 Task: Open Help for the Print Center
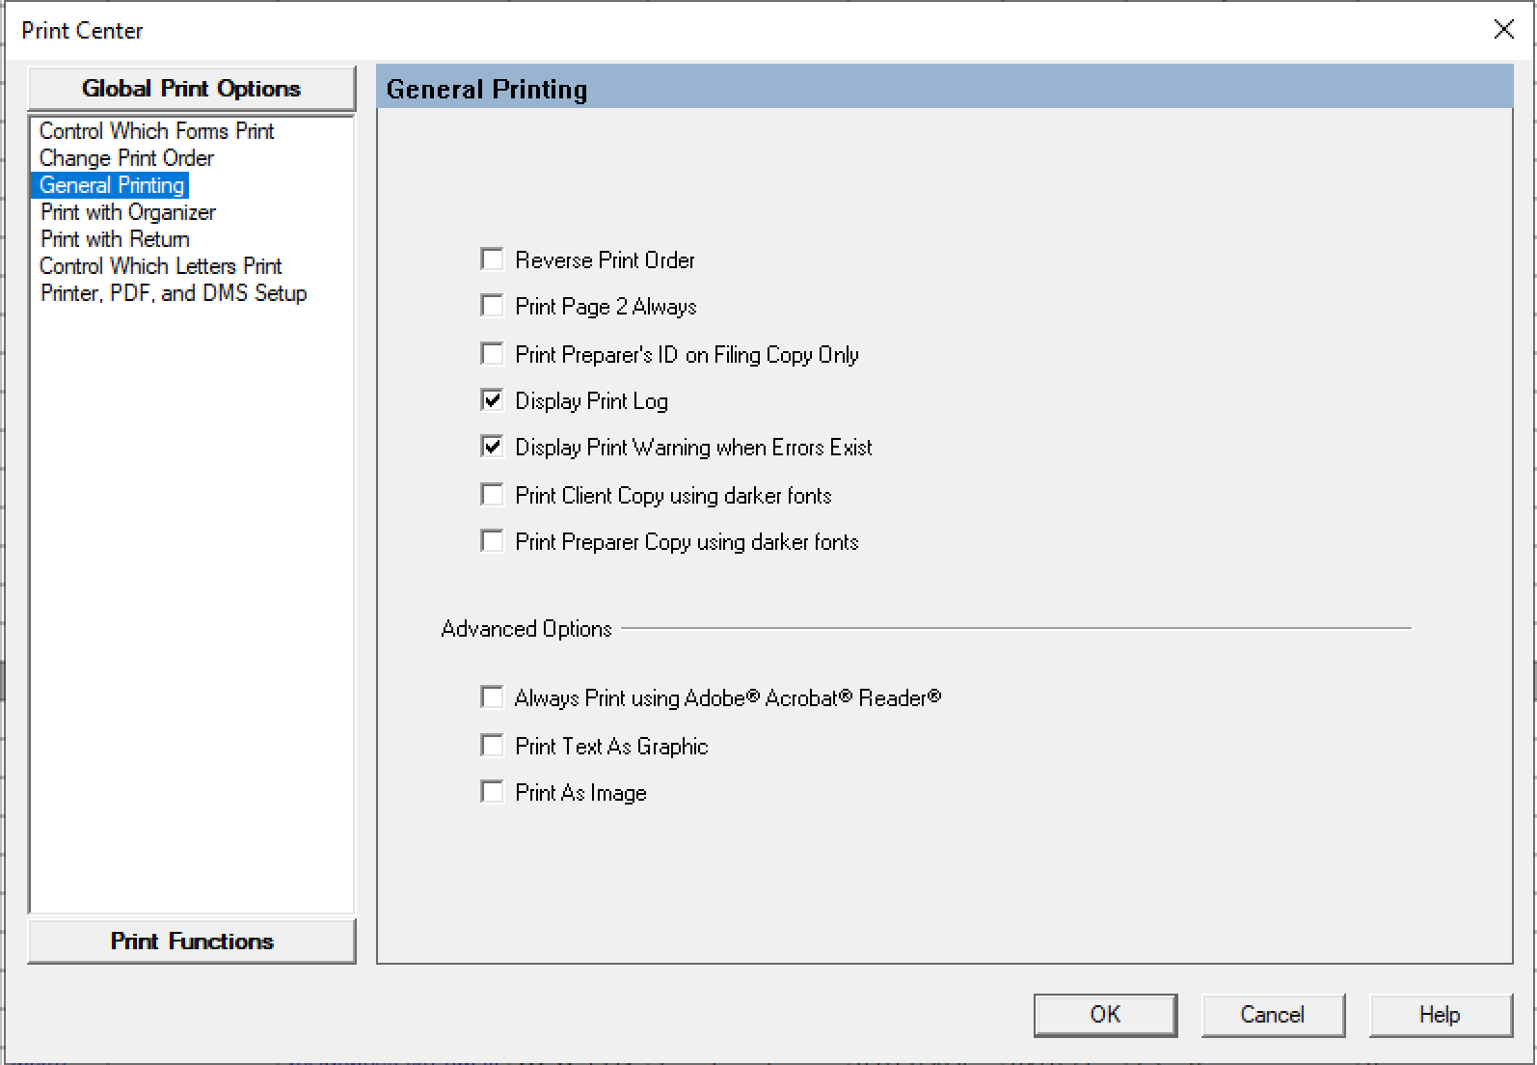pos(1440,1015)
